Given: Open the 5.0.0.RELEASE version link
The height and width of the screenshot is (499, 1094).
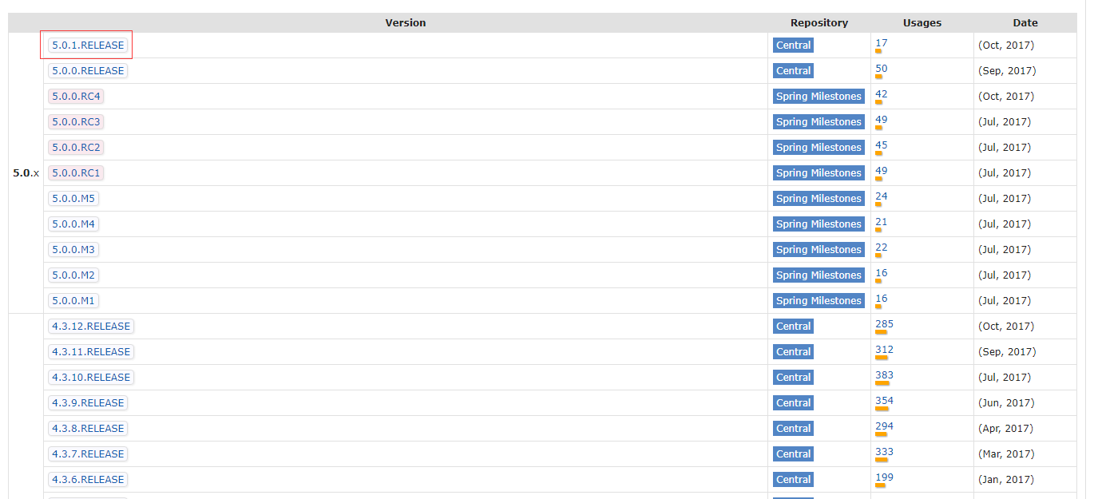Looking at the screenshot, I should 88,71.
